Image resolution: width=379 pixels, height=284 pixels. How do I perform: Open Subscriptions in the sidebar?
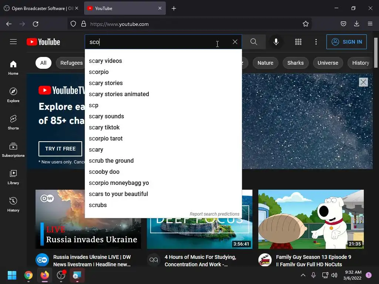click(13, 150)
